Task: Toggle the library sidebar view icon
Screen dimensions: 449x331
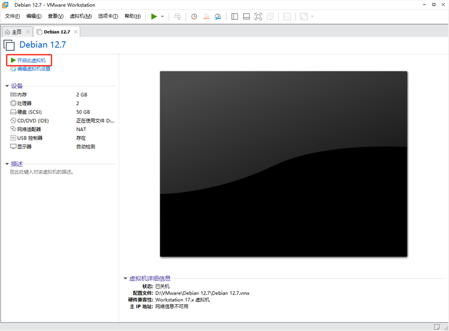Action: [235, 17]
